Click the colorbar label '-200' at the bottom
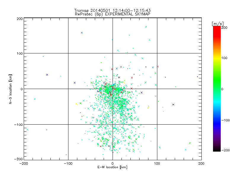Screen dimensions: 237x178 click(225, 150)
